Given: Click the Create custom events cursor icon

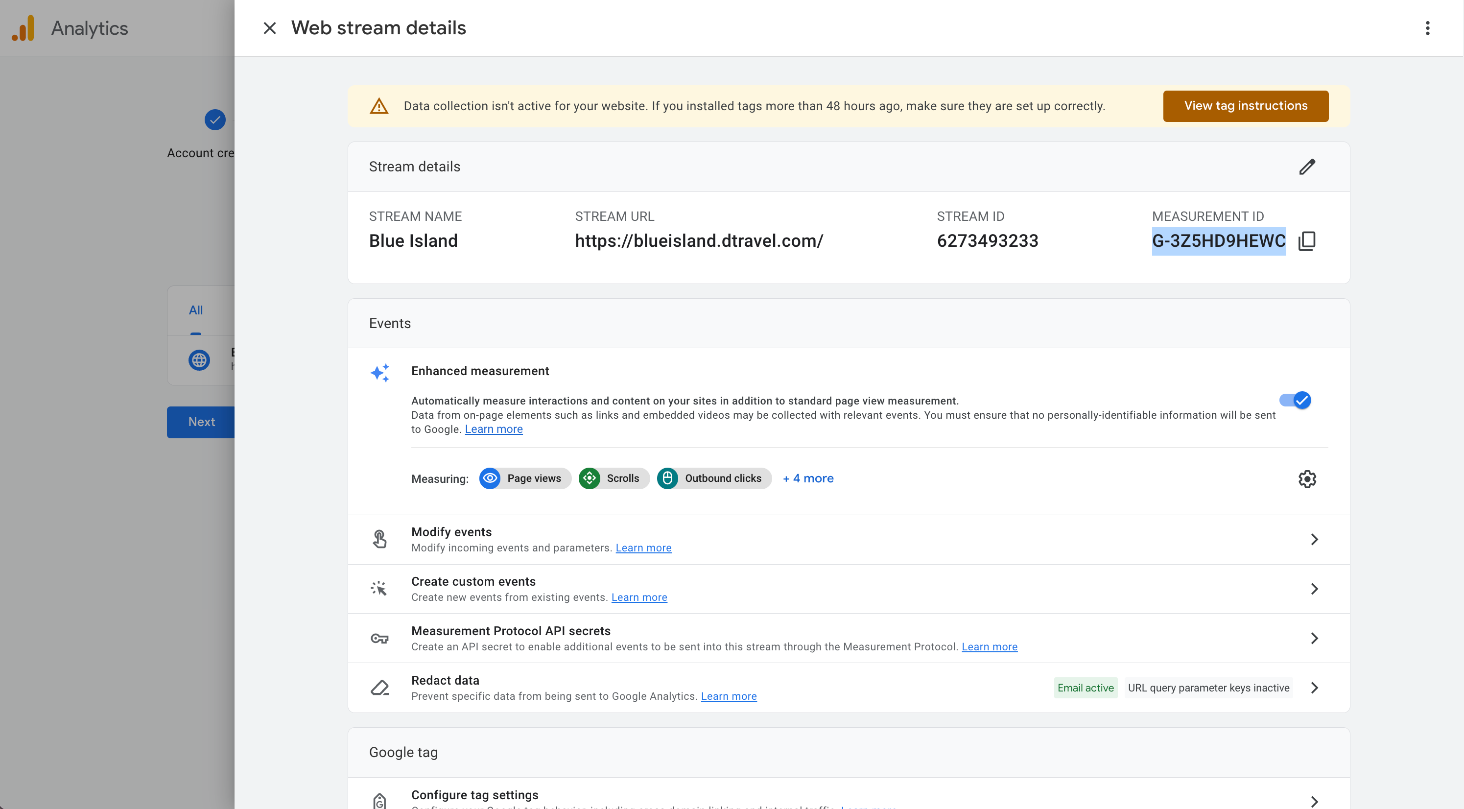Looking at the screenshot, I should (x=378, y=589).
